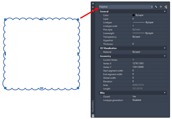Image resolution: width=172 pixels, height=119 pixels.
Task: Click the General section header
Action: (x=133, y=11)
